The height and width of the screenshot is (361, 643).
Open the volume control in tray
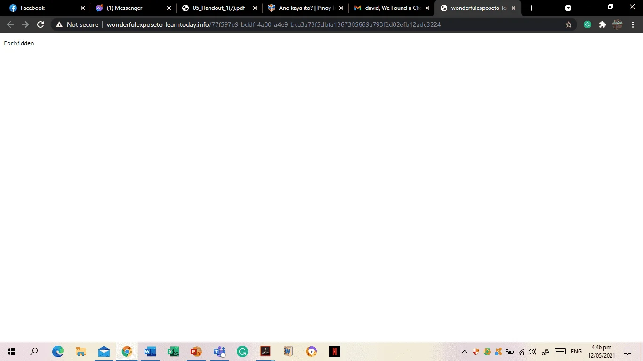[x=532, y=352]
